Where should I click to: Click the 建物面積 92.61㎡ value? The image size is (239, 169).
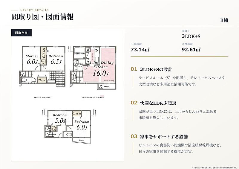pyautogui.click(x=191, y=50)
